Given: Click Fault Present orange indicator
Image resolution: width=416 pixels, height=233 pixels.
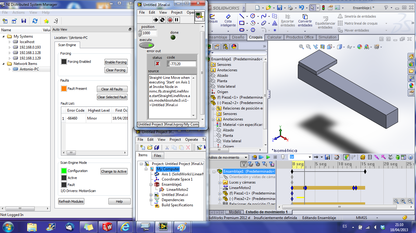Looking at the screenshot, I should 64,89.
